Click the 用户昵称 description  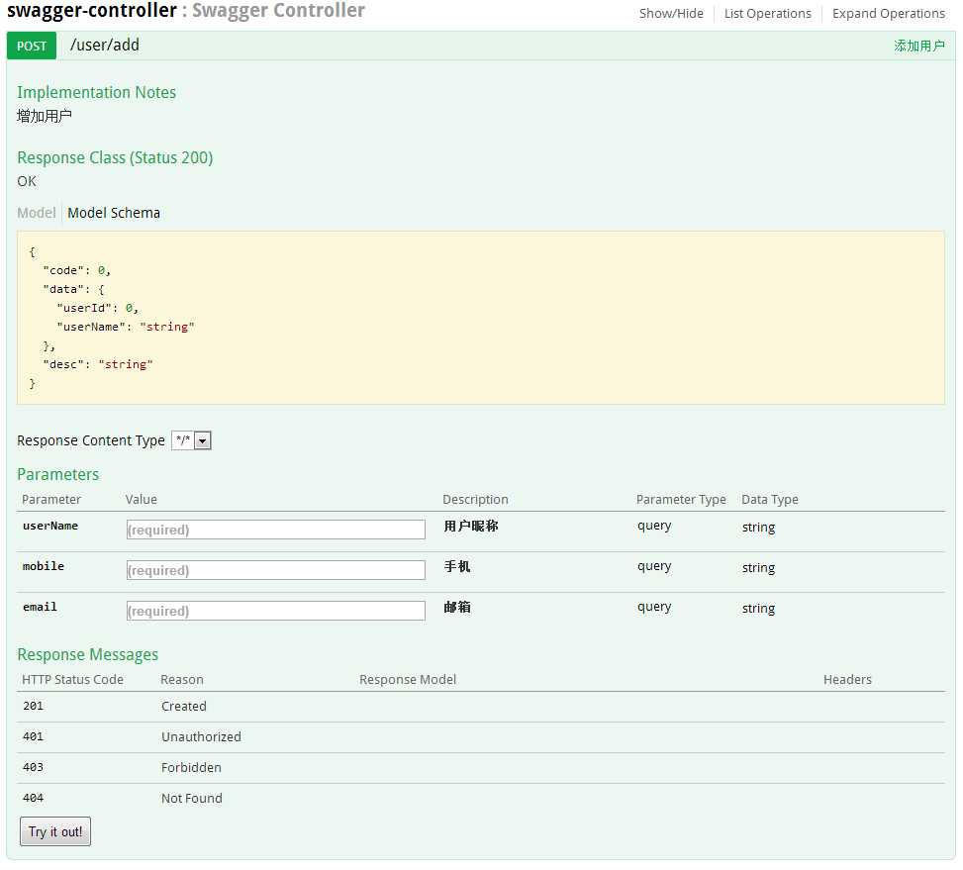[x=471, y=527]
